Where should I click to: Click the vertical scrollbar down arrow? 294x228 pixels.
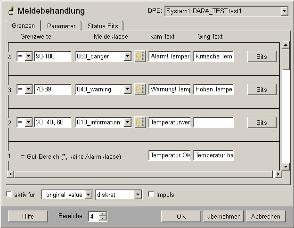pyautogui.click(x=286, y=166)
